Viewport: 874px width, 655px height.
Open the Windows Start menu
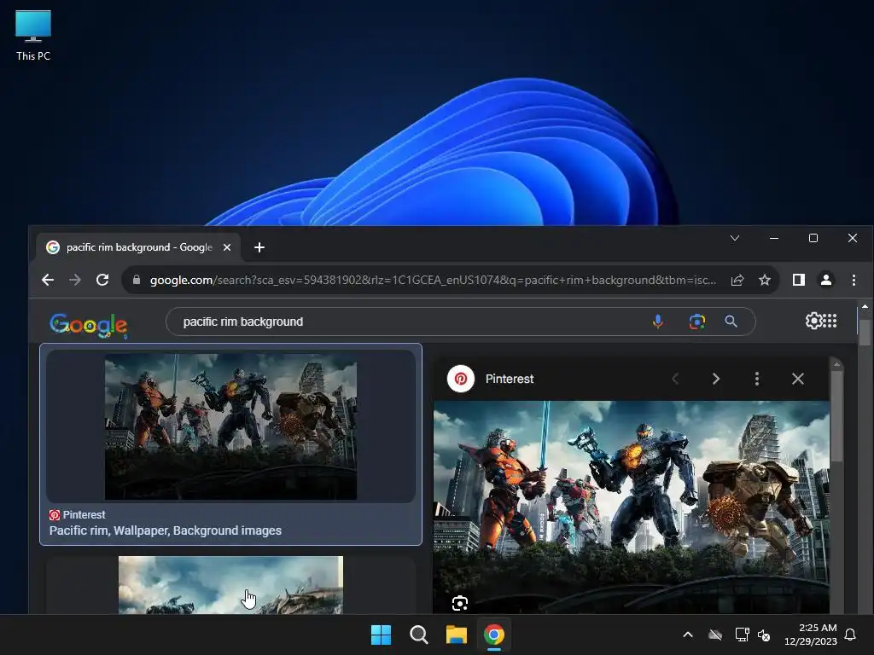click(x=382, y=635)
